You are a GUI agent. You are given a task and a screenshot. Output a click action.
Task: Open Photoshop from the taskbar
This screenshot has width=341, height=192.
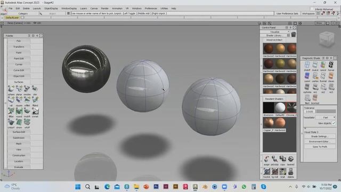[156, 187]
